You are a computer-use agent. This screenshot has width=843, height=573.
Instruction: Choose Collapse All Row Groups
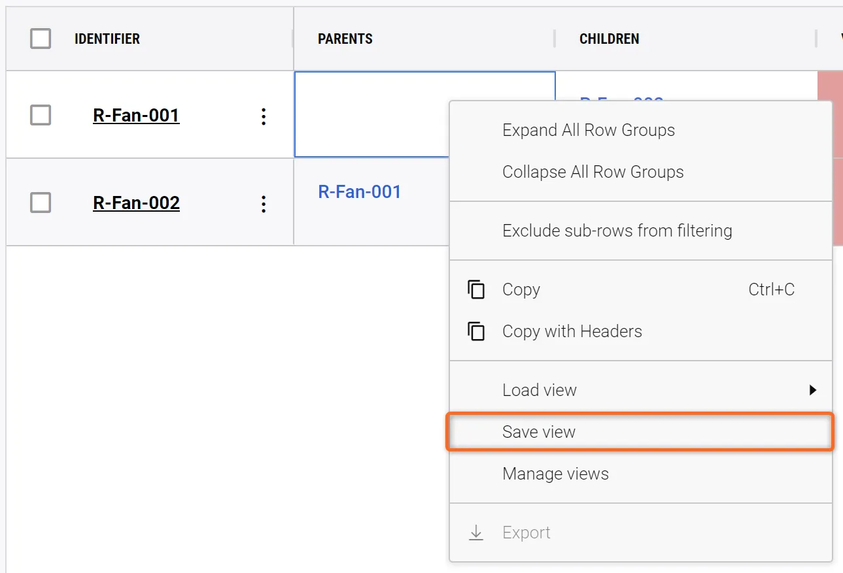(x=593, y=172)
